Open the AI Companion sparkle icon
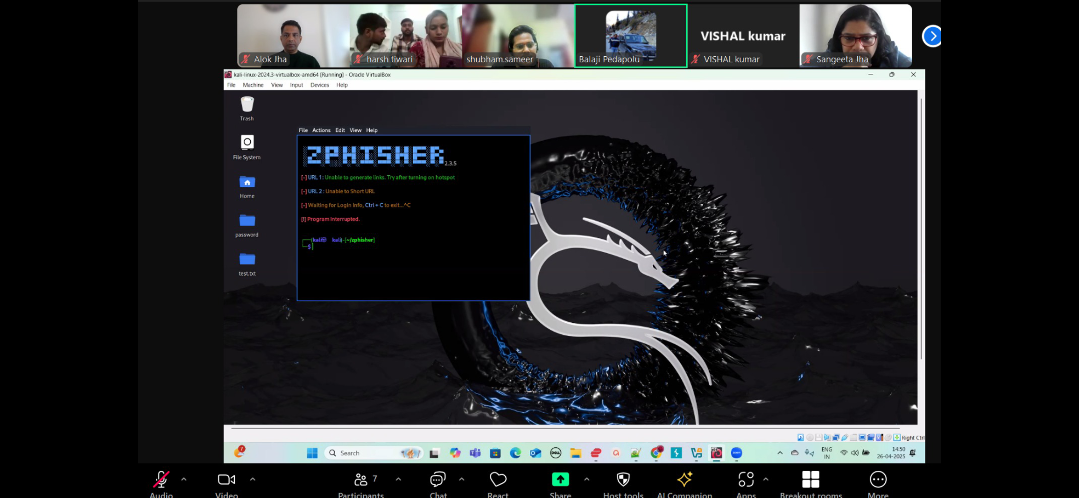The width and height of the screenshot is (1079, 498). pos(684,480)
